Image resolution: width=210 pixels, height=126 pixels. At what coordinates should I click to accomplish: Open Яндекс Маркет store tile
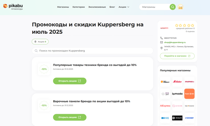pos(165,82)
